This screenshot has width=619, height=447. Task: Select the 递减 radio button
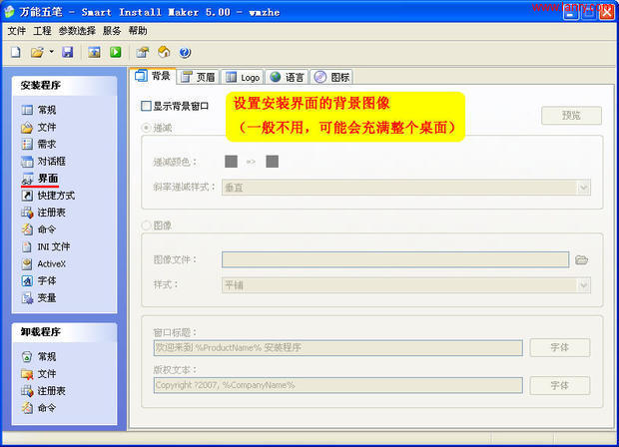pyautogui.click(x=147, y=128)
